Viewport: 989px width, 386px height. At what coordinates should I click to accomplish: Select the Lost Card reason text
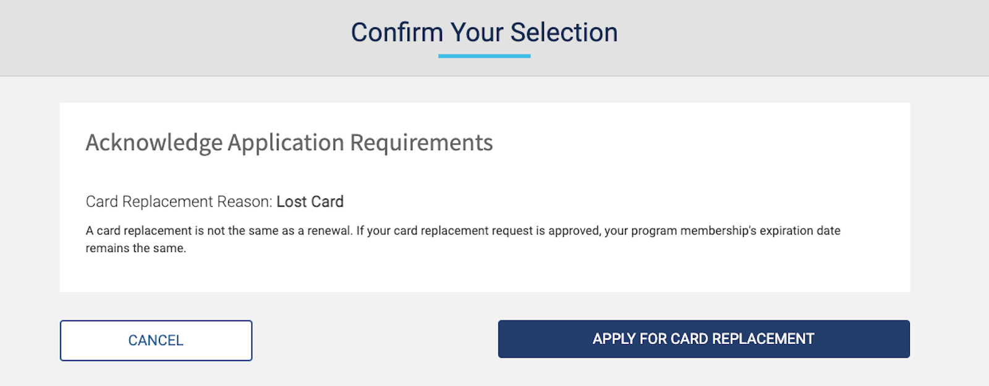(x=311, y=201)
